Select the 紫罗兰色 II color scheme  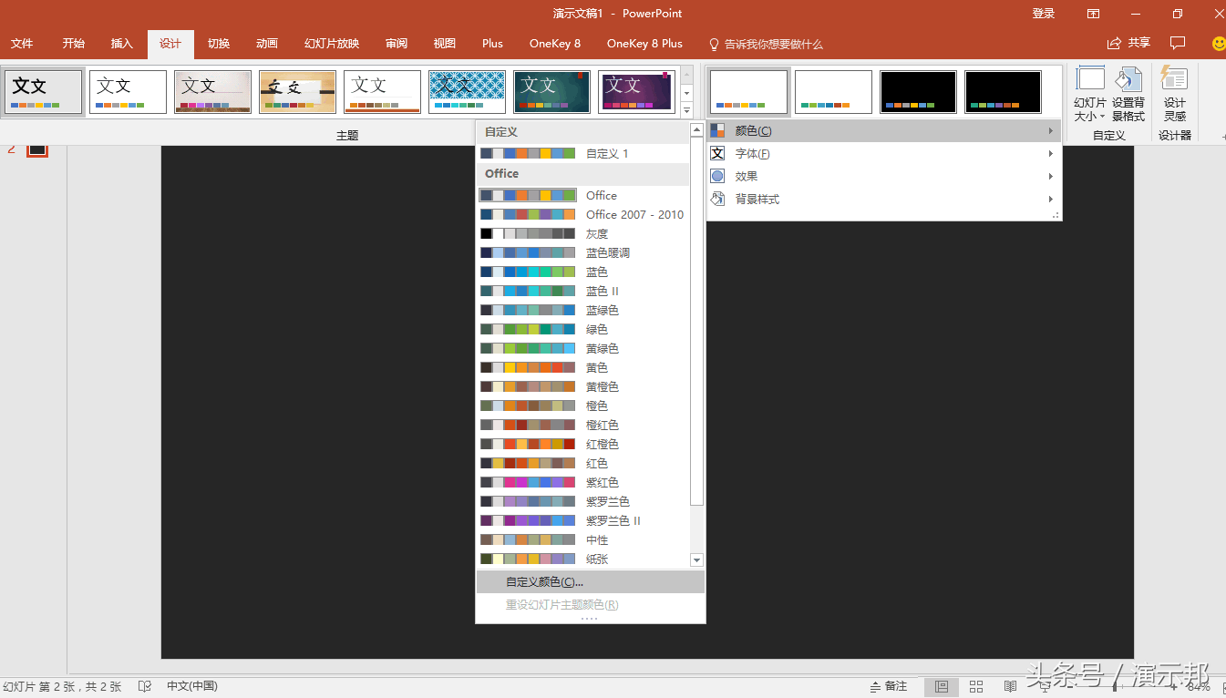tap(582, 521)
